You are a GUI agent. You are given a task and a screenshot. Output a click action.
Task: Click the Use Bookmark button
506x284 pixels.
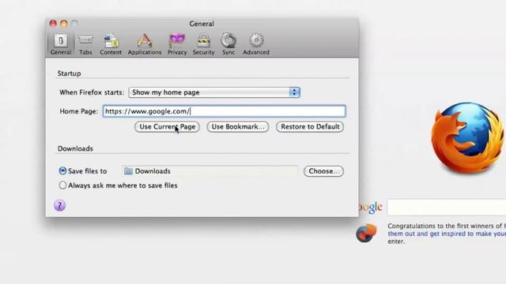(238, 126)
